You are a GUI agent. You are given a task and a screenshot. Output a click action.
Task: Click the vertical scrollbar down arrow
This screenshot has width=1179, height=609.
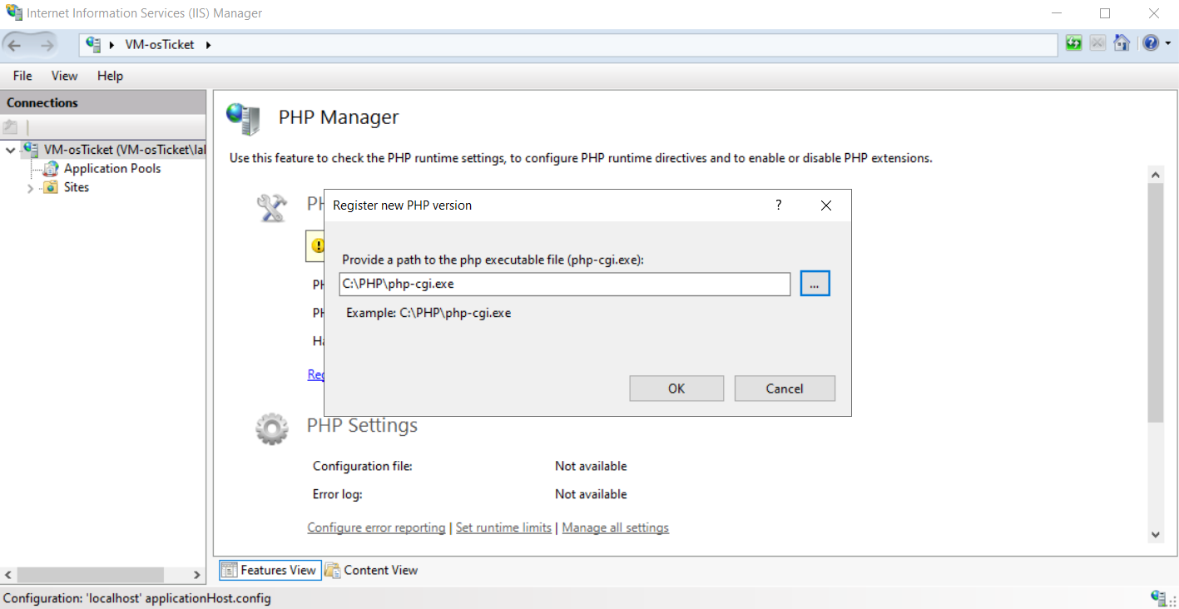coord(1156,534)
